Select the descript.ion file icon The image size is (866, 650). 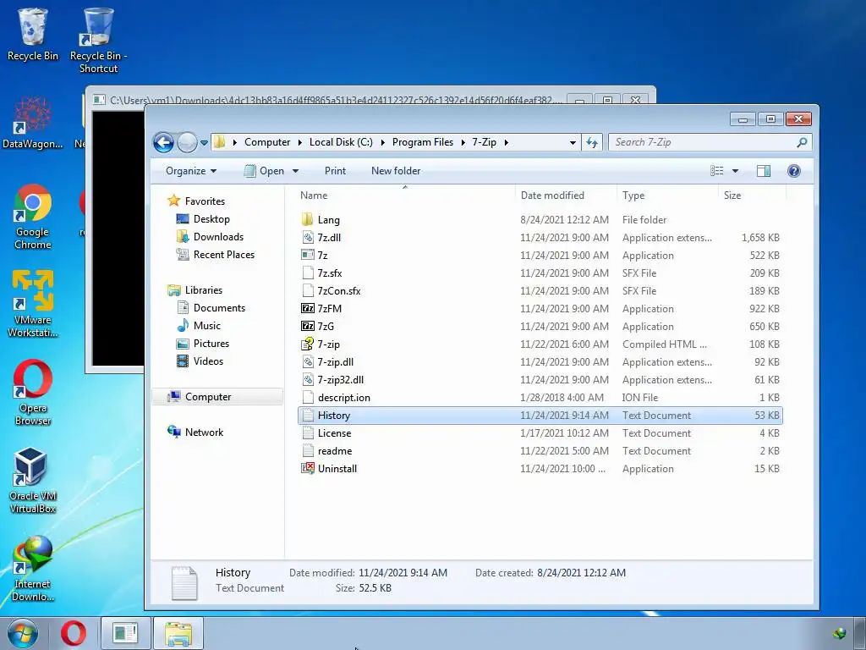[x=308, y=397]
